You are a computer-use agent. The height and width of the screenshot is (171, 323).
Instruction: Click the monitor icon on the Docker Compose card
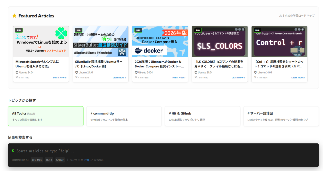[x=136, y=73]
